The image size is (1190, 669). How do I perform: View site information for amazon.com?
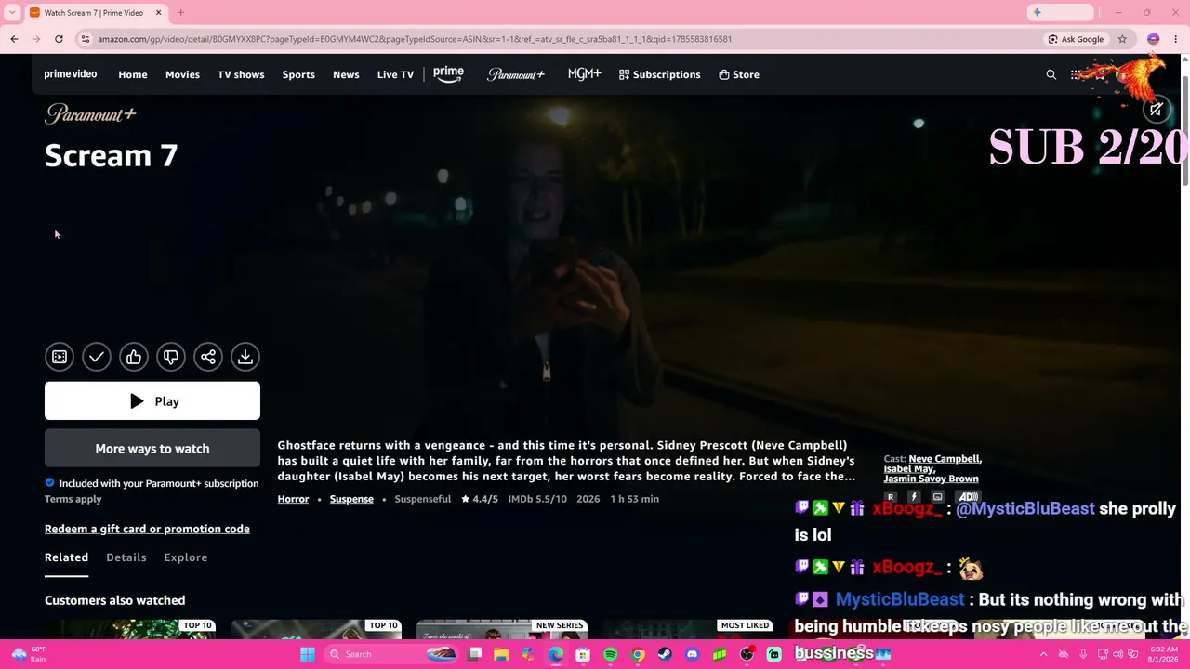(85, 39)
